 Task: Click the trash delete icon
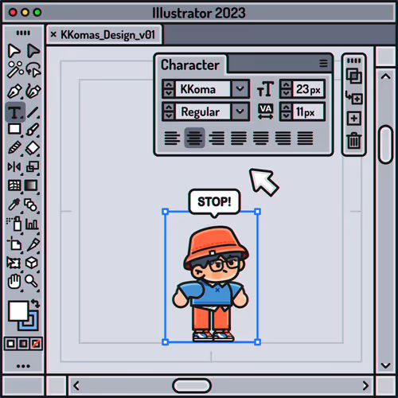pyautogui.click(x=353, y=141)
